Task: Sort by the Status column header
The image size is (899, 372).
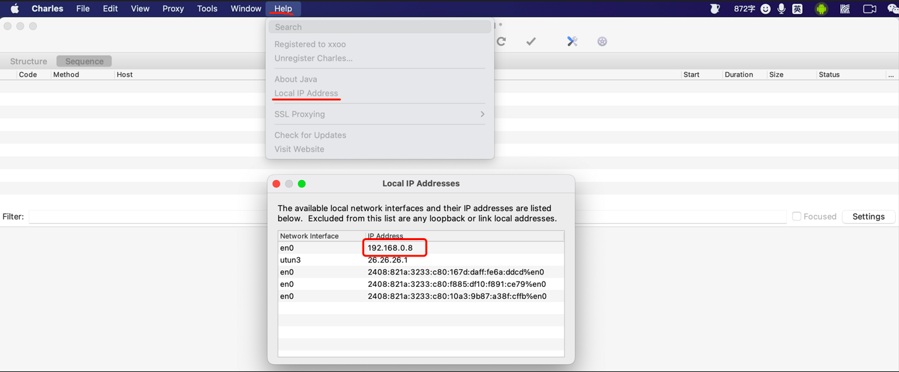Action: point(829,75)
